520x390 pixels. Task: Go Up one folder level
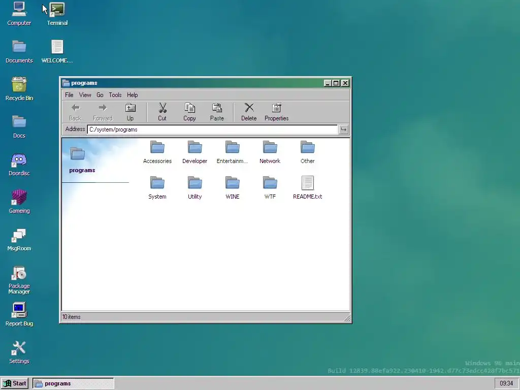[130, 112]
